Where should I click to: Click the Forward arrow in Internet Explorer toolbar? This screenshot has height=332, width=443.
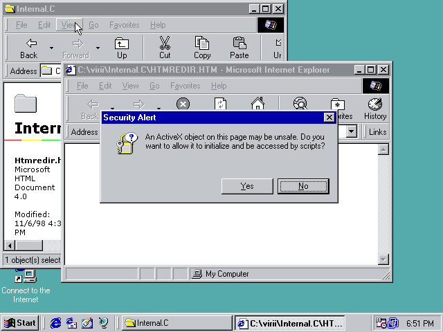(x=138, y=104)
